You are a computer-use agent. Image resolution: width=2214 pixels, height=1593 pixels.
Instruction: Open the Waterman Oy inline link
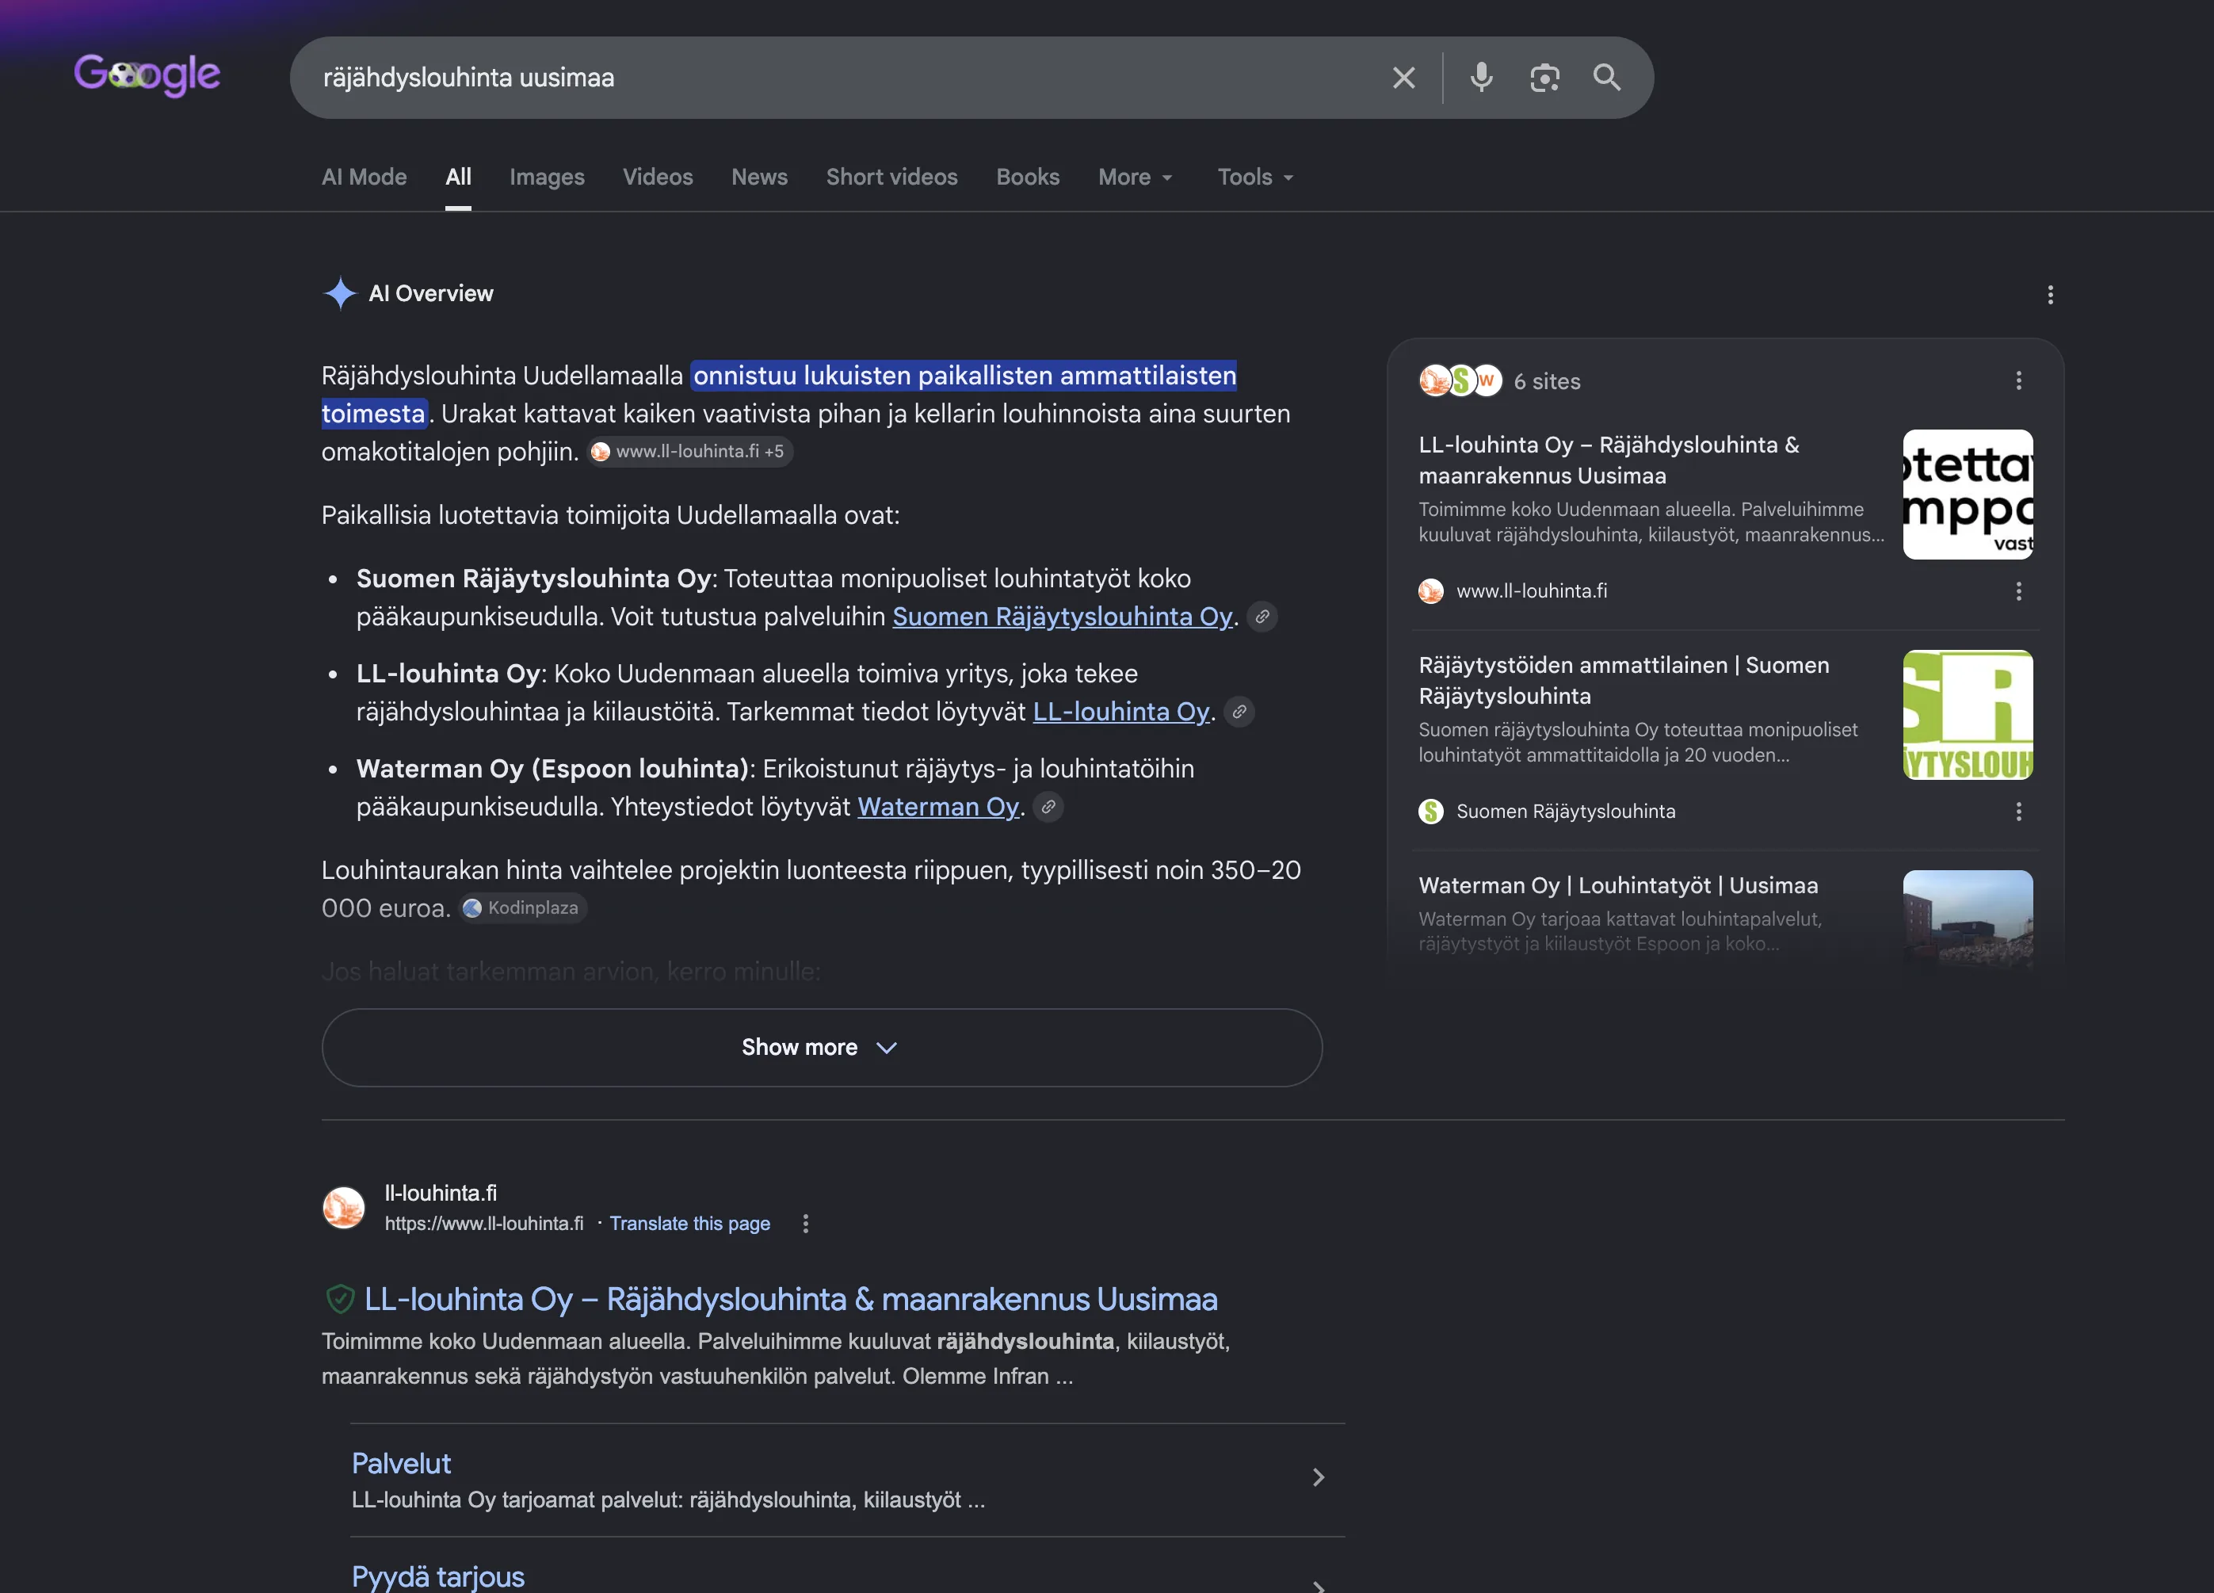pos(938,808)
